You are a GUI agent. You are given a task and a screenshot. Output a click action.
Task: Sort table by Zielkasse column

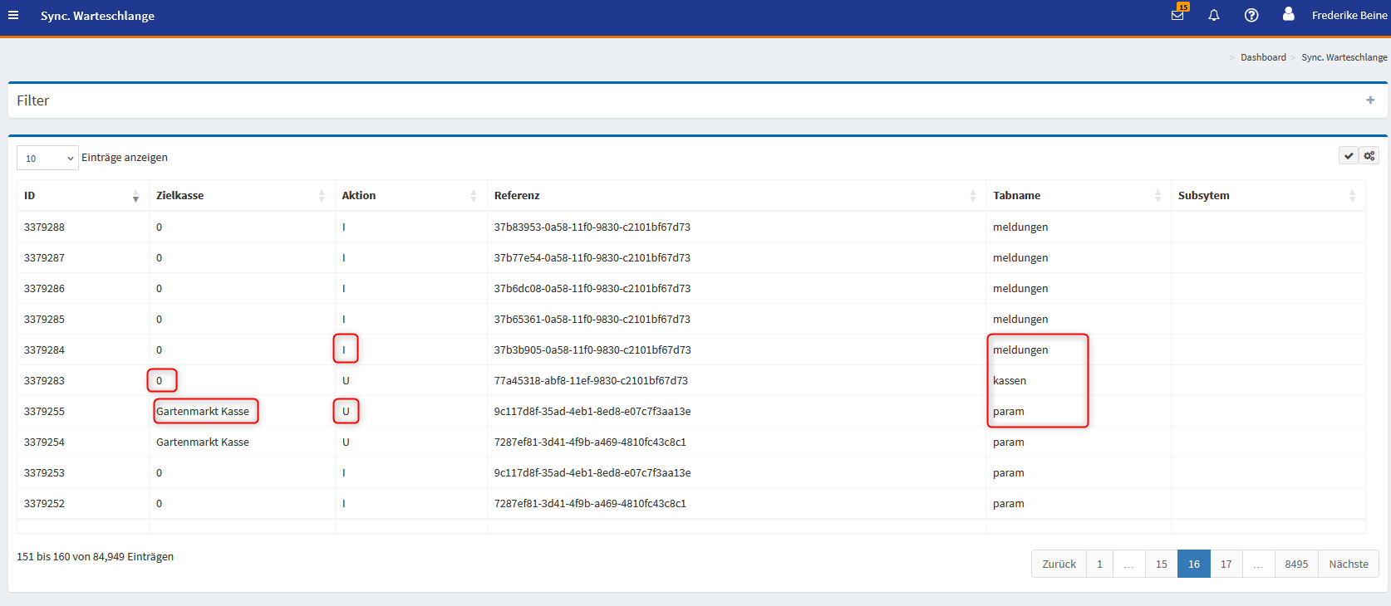click(239, 196)
